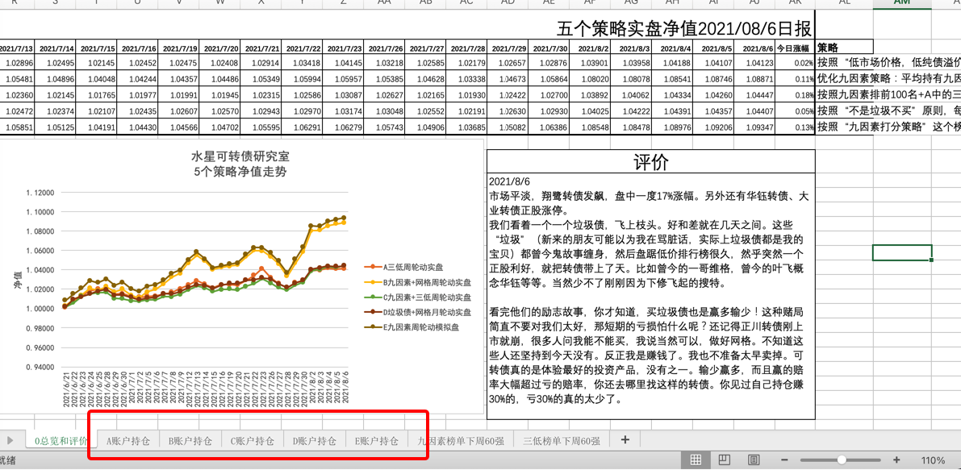
Task: Select the C账户持仓 sheet tab
Action: point(253,441)
